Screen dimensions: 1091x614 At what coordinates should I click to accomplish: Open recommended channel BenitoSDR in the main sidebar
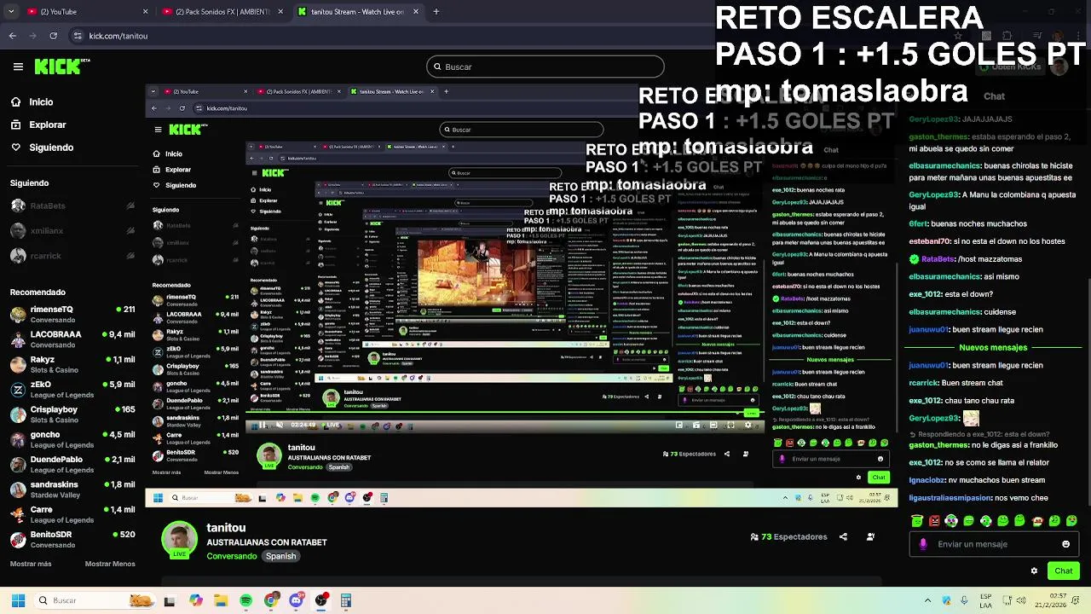point(72,539)
